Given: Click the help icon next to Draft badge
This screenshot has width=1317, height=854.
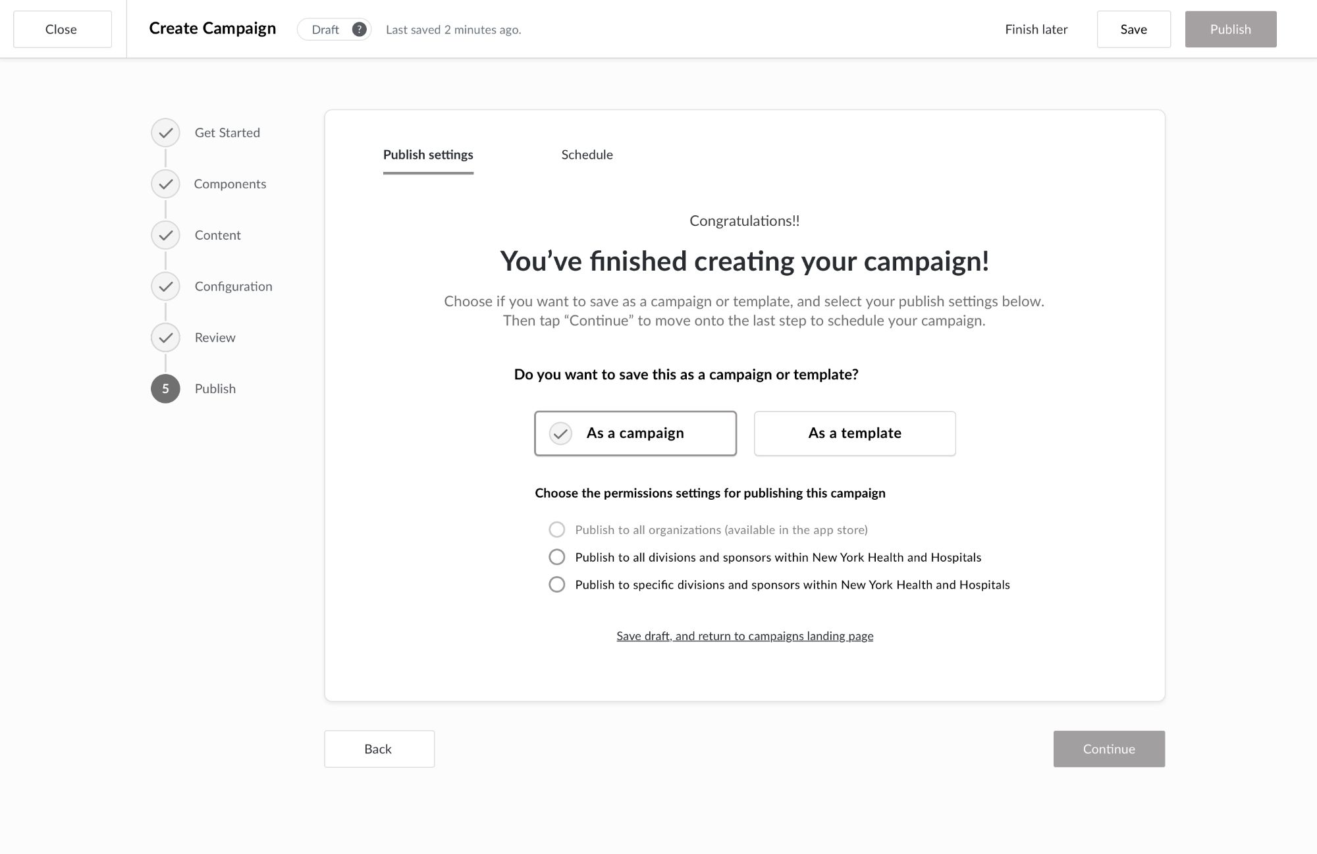Looking at the screenshot, I should tap(359, 29).
